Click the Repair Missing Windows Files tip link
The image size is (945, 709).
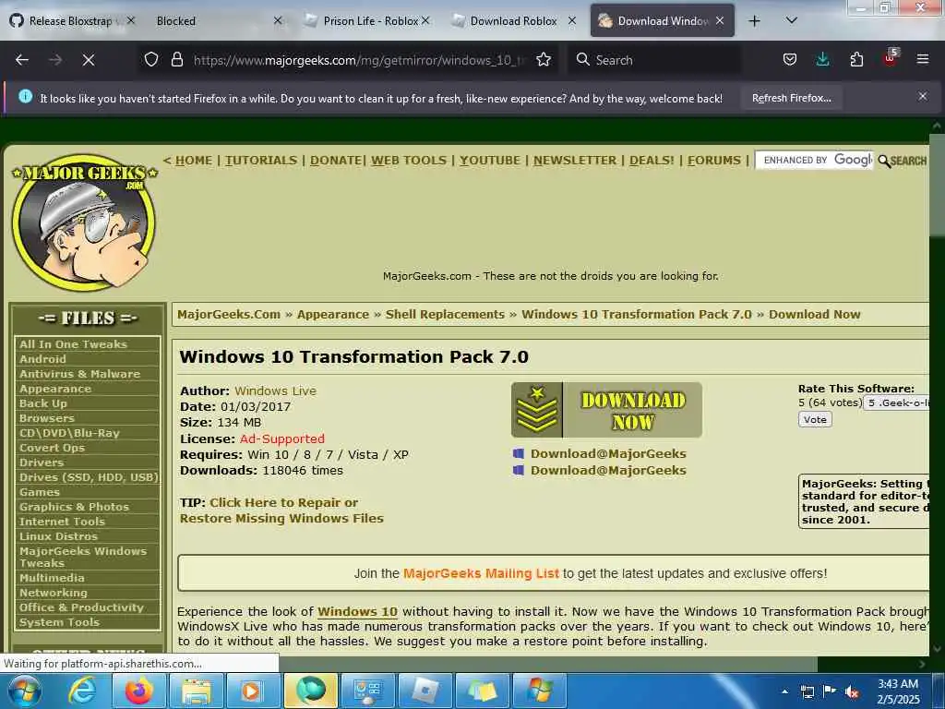pos(281,510)
